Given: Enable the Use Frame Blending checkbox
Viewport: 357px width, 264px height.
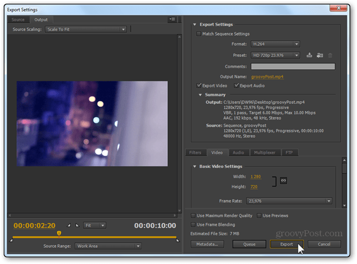Looking at the screenshot, I should coord(193,224).
